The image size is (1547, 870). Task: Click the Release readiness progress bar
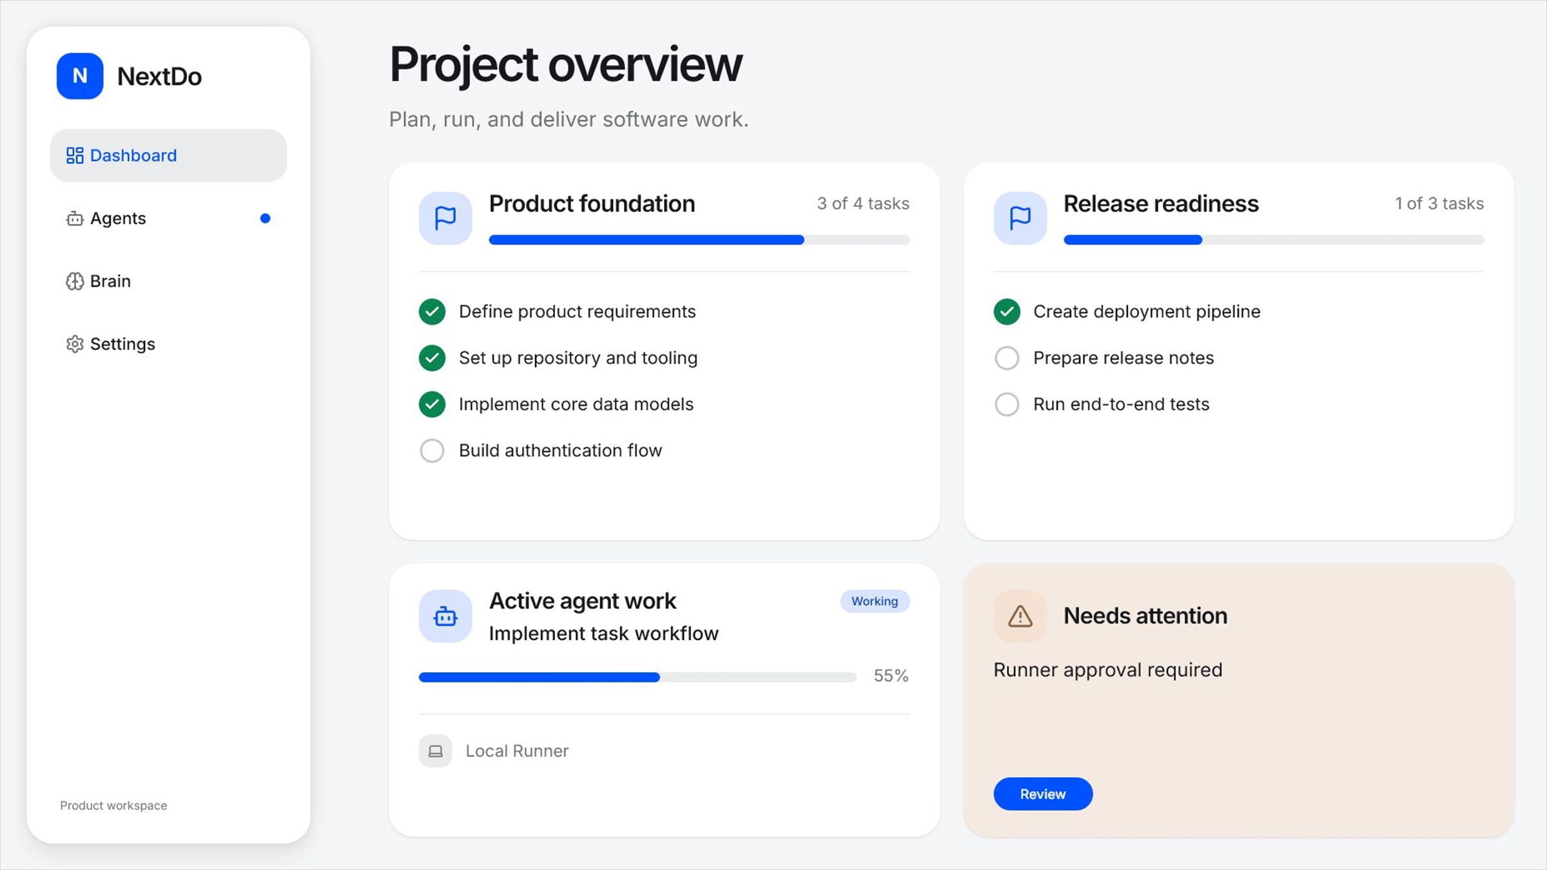click(x=1274, y=240)
